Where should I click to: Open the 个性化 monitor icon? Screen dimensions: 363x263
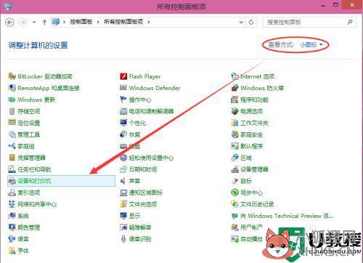point(123,123)
